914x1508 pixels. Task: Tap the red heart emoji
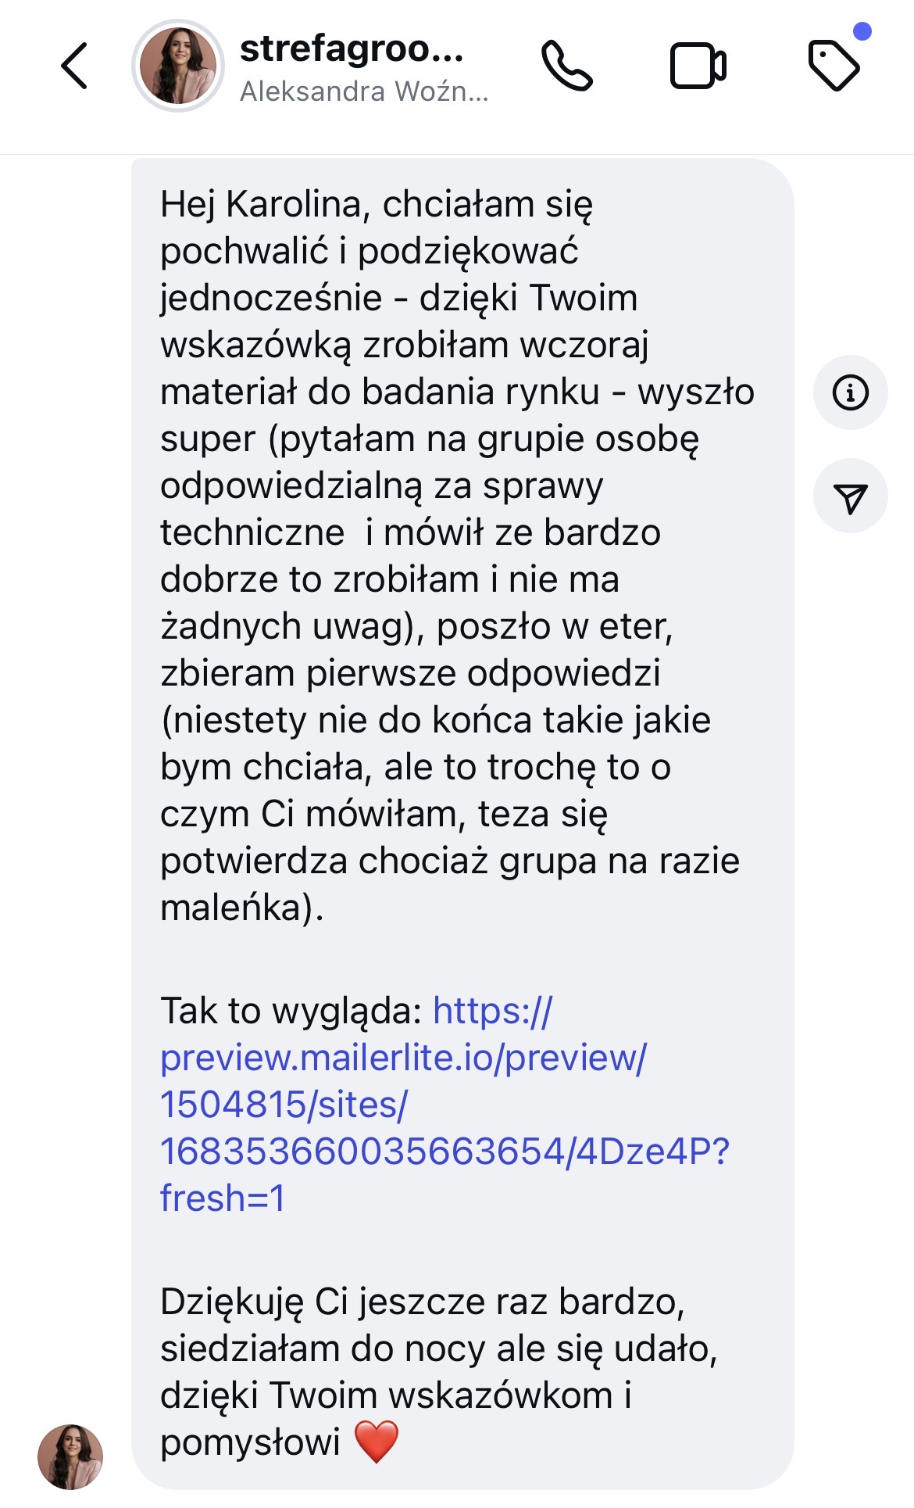[x=377, y=1442]
